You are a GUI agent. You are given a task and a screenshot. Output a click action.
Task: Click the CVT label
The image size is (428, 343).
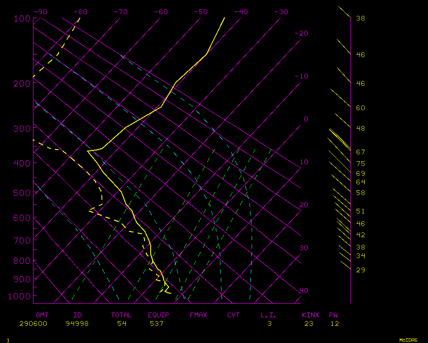click(233, 315)
